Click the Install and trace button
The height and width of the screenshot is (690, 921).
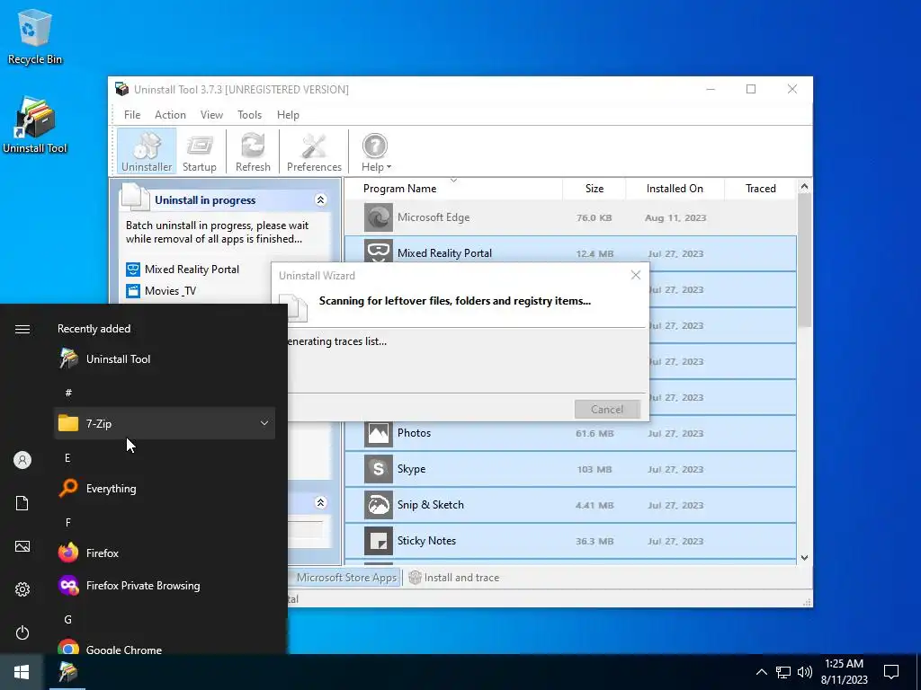tap(454, 578)
